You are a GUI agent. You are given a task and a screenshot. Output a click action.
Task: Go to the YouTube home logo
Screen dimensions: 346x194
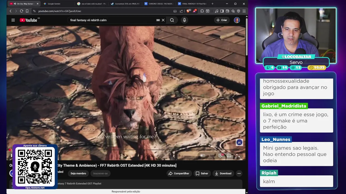pos(28,20)
